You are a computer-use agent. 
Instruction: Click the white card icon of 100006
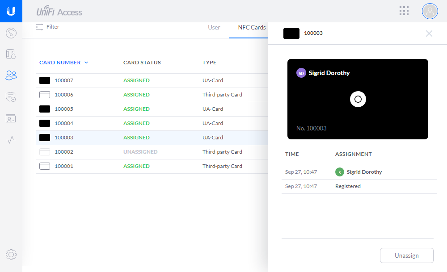tap(44, 95)
